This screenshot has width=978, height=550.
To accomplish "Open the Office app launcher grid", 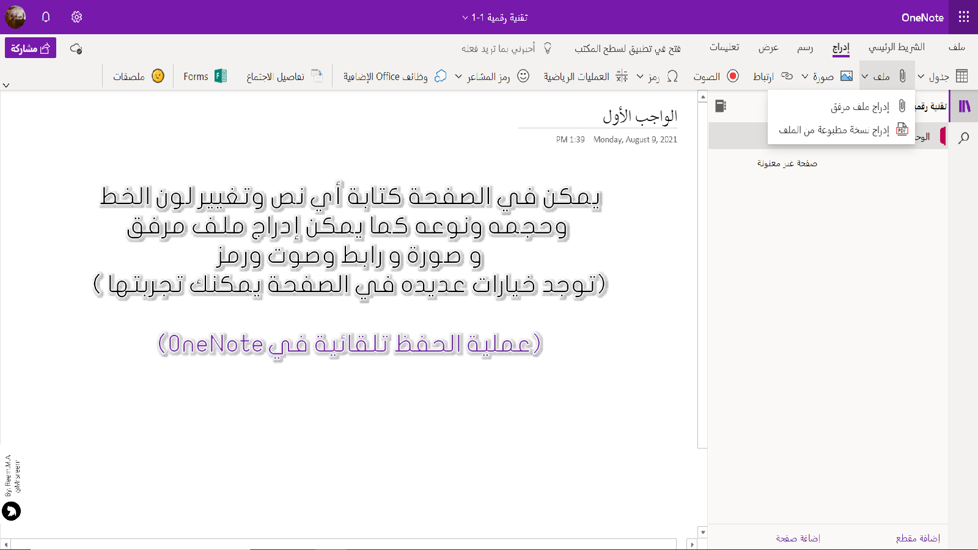I will (963, 17).
